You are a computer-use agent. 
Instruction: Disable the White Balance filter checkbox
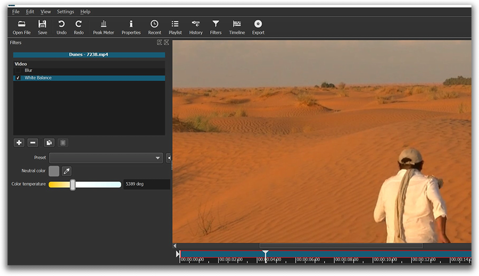[18, 78]
